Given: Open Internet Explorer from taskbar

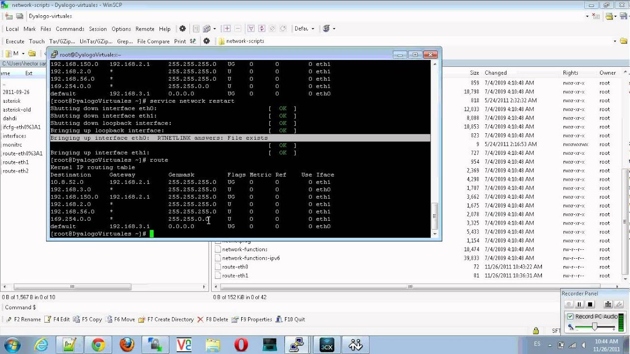Looking at the screenshot, I should click(41, 345).
